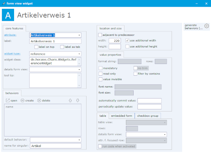Click the delete behavior icon

tap(39, 101)
